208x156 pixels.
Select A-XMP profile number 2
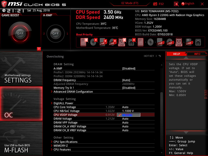[44, 34]
